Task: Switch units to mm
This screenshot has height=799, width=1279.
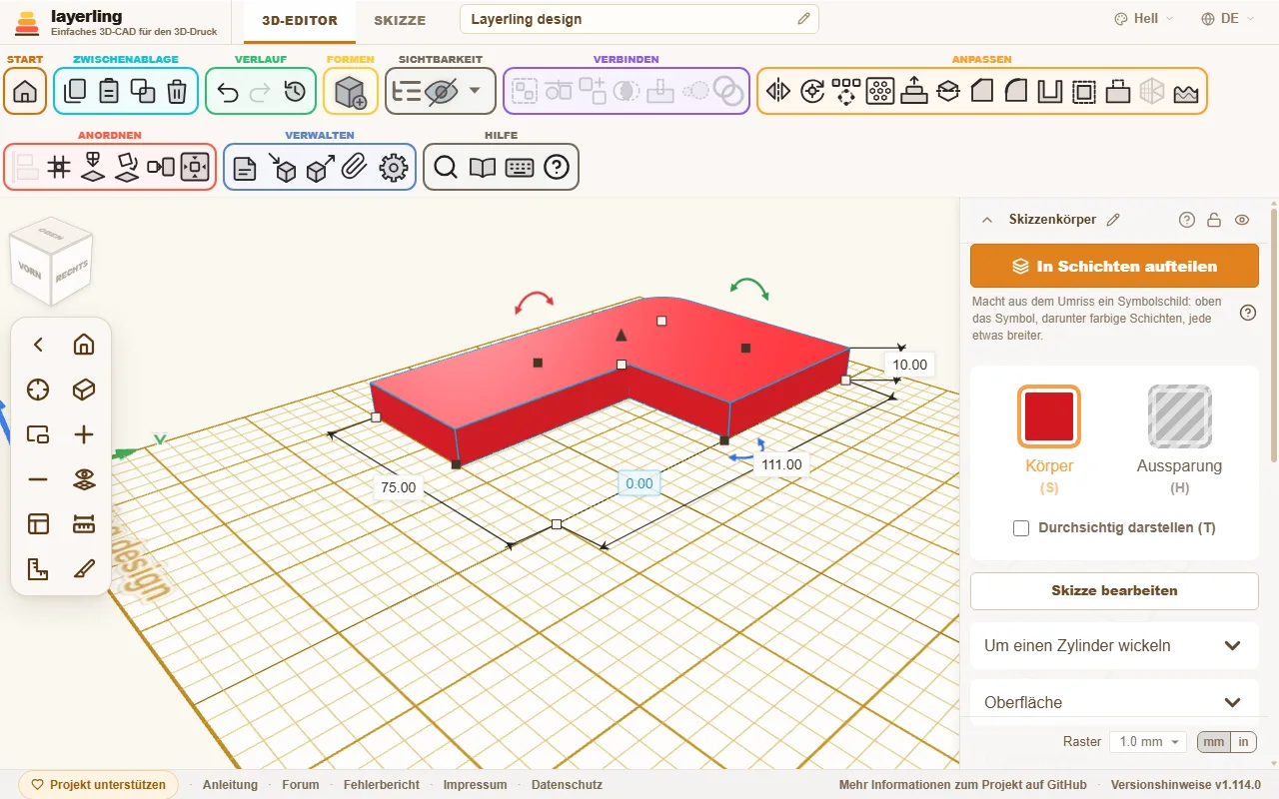Action: pyautogui.click(x=1214, y=742)
